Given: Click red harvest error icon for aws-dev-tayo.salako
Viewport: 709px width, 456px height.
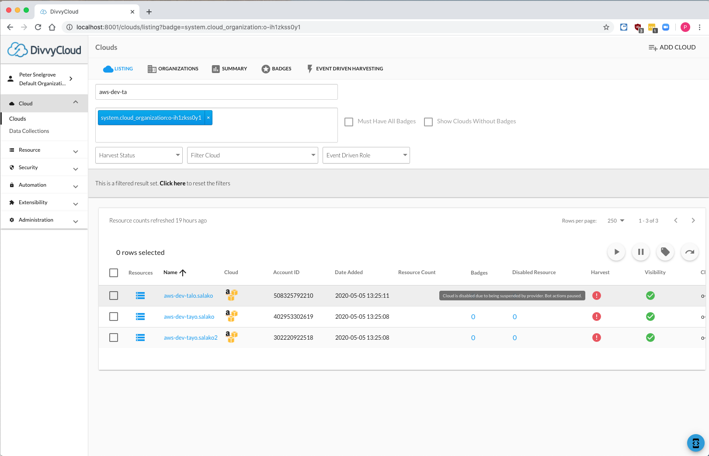Looking at the screenshot, I should click(x=597, y=317).
